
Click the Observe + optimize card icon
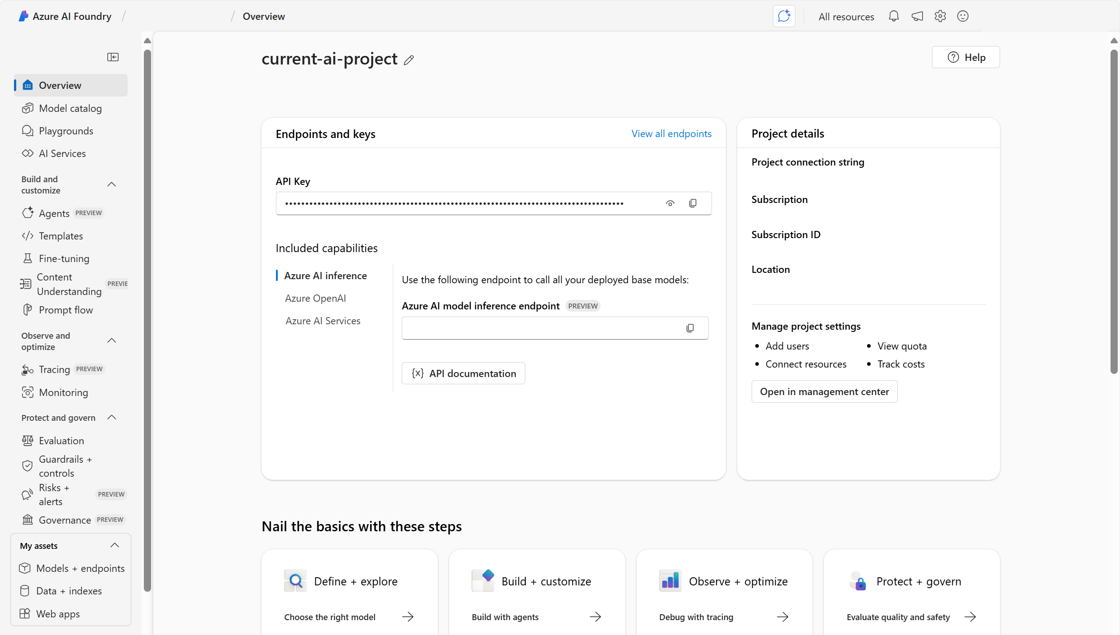point(670,580)
